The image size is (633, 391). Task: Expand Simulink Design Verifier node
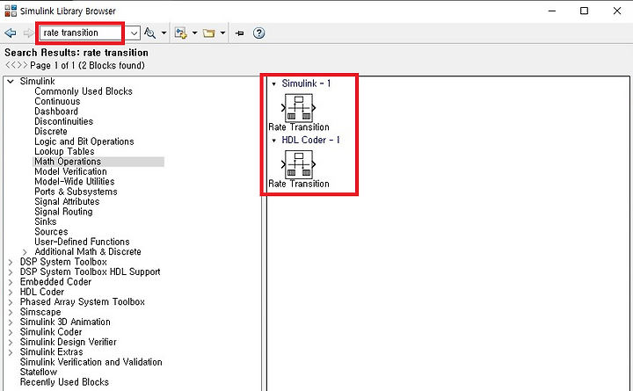[x=11, y=343]
